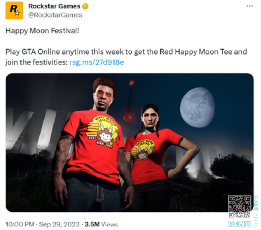The image size is (261, 230).
Task: Click the Happy Moon Festival logo on woman's shirt
Action: pos(143,150)
